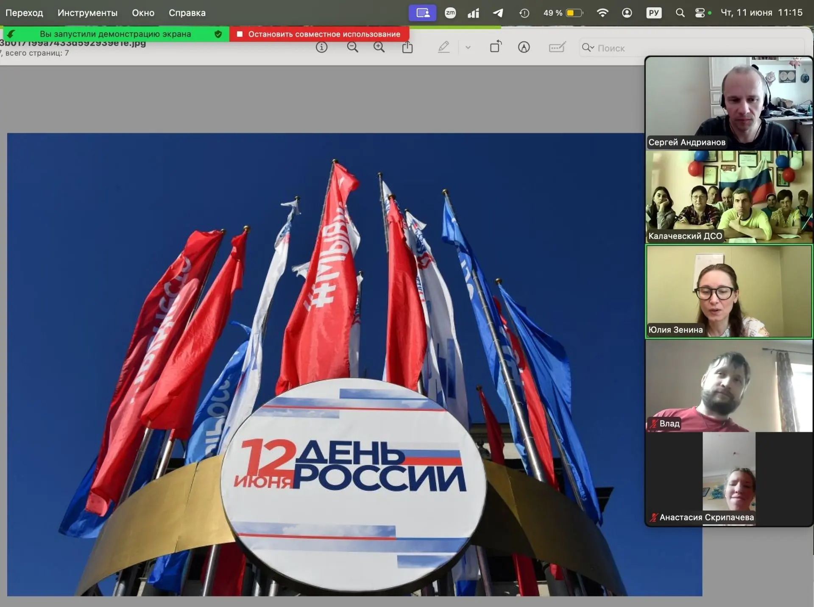This screenshot has height=607, width=814.
Task: Select Юлия Зенина video tile
Action: click(x=728, y=291)
